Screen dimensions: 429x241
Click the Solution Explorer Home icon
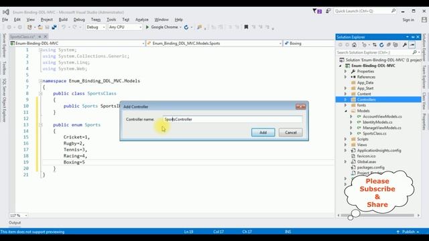(x=355, y=45)
